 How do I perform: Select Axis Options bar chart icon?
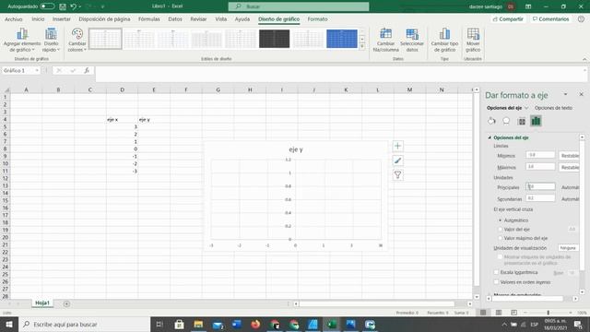pyautogui.click(x=536, y=121)
